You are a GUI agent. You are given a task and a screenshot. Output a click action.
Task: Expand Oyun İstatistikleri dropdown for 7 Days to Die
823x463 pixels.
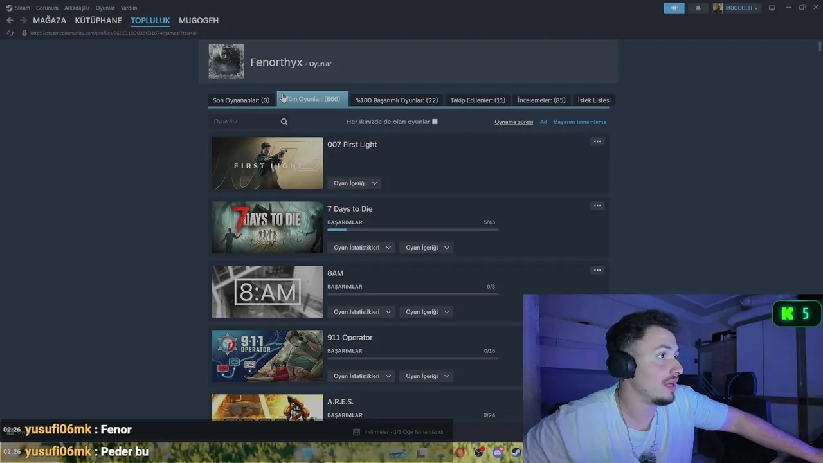(362, 248)
